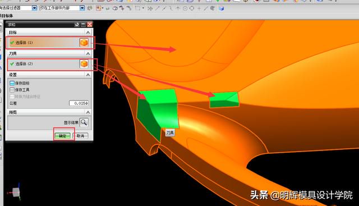359x206 pixels.
Task: Click the blue cube icon in selection toolbar
Action: pos(221,8)
